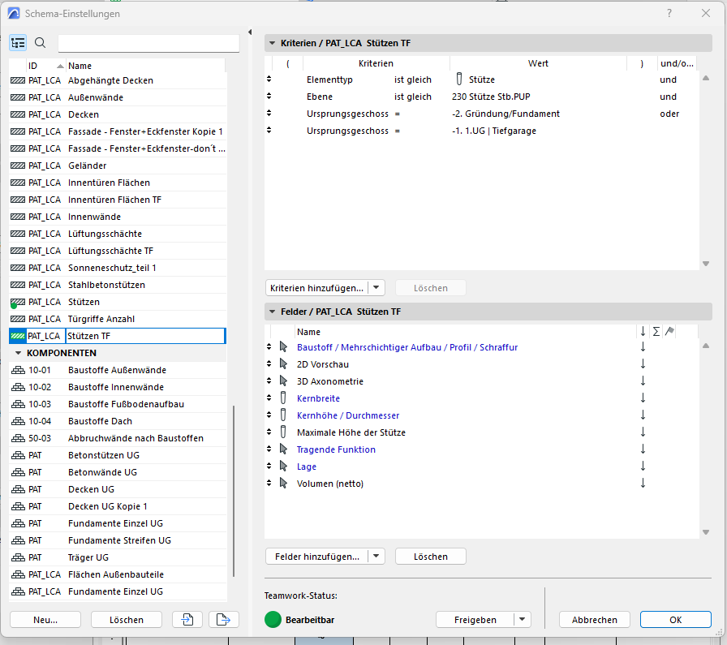This screenshot has height=645, width=727.
Task: Click the parameter icon beside Kernbreite field
Action: coord(282,398)
